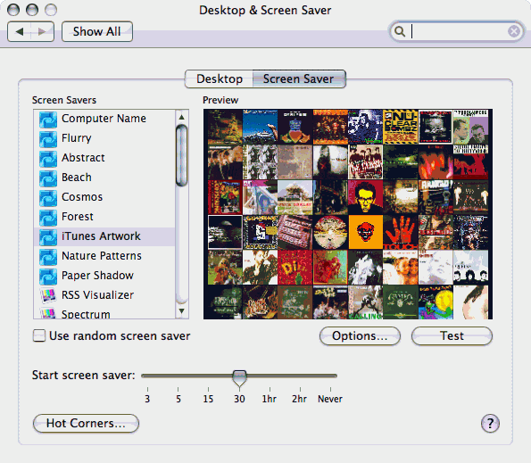Click the Forest screen saver icon

click(48, 218)
